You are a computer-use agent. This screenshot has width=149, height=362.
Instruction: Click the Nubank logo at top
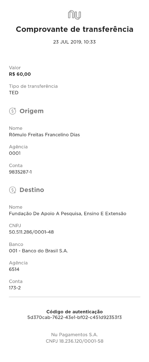[x=74, y=15]
